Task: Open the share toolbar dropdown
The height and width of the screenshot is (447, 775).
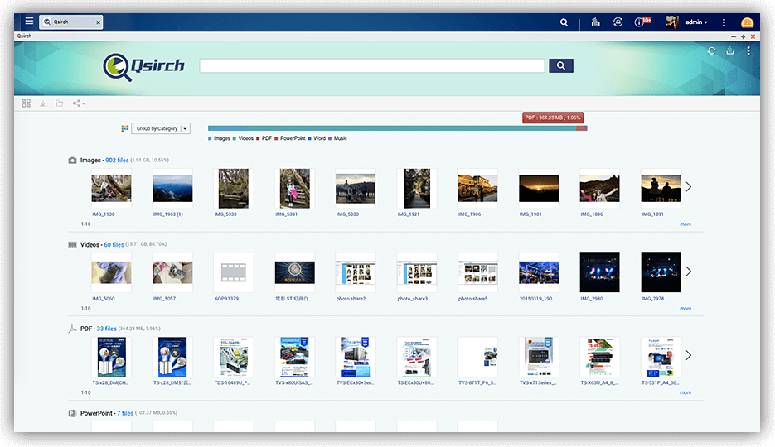Action: pyautogui.click(x=78, y=103)
